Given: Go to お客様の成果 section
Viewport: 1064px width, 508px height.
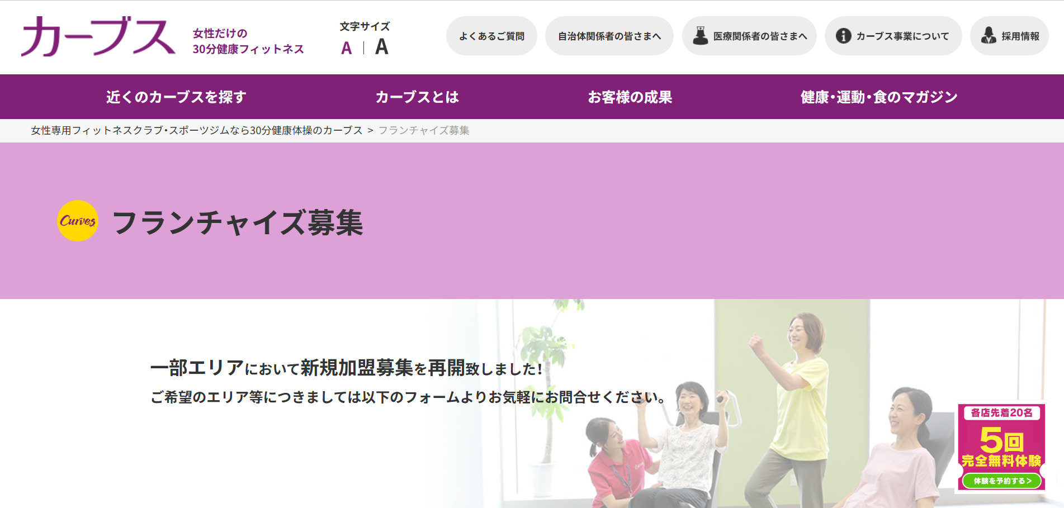Looking at the screenshot, I should (630, 97).
